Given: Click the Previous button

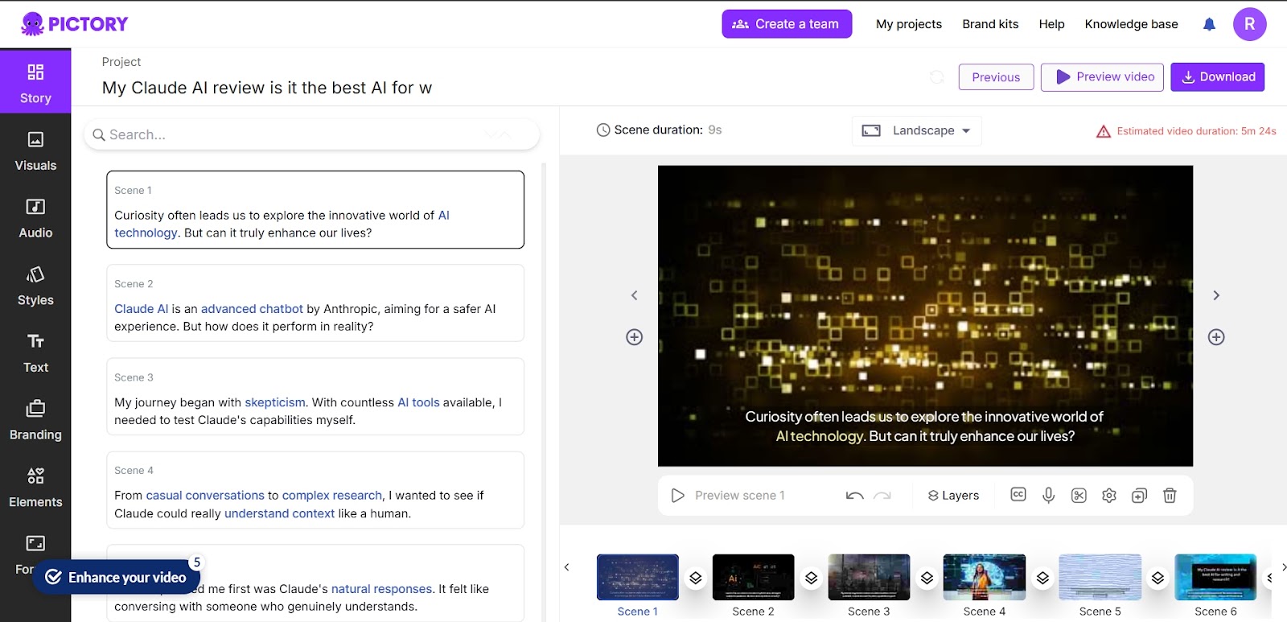Looking at the screenshot, I should [996, 77].
